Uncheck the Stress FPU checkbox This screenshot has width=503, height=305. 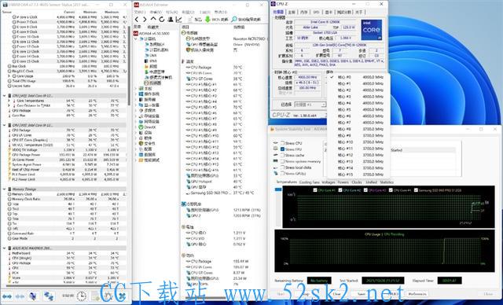tap(283, 149)
